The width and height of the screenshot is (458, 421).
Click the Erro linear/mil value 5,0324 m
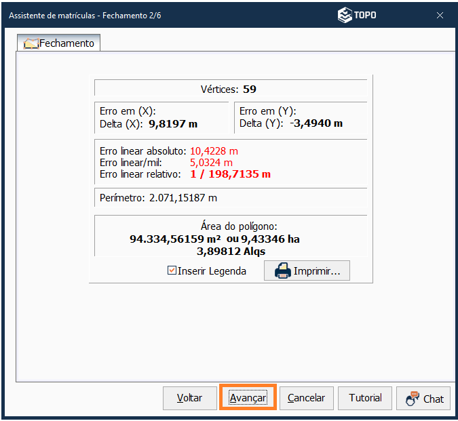coord(211,163)
